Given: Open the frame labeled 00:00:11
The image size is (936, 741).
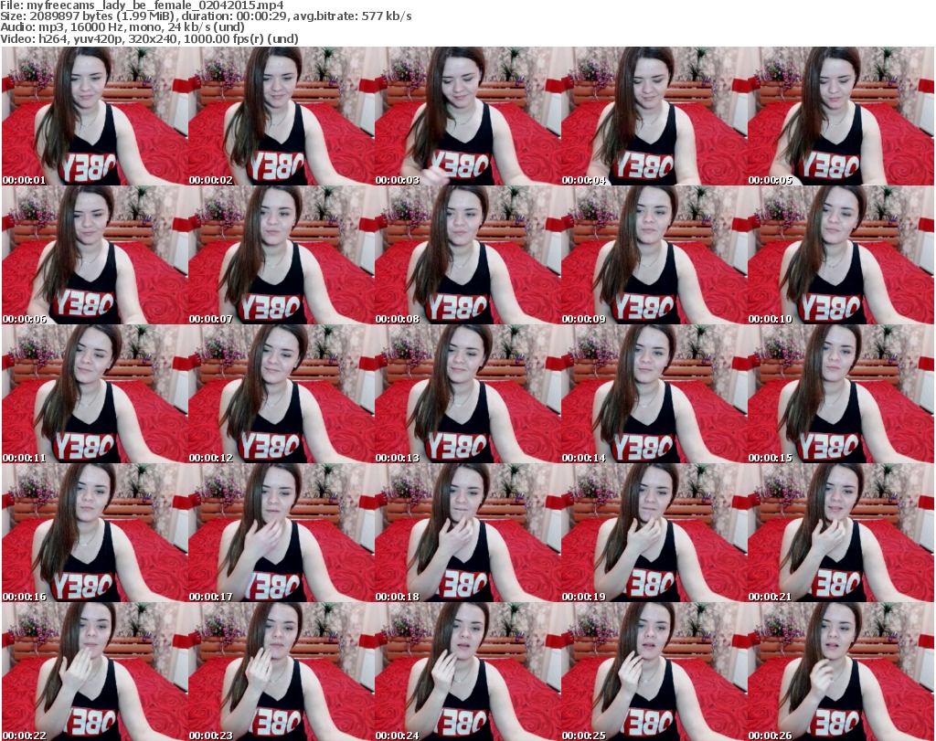Looking at the screenshot, I should (94, 394).
